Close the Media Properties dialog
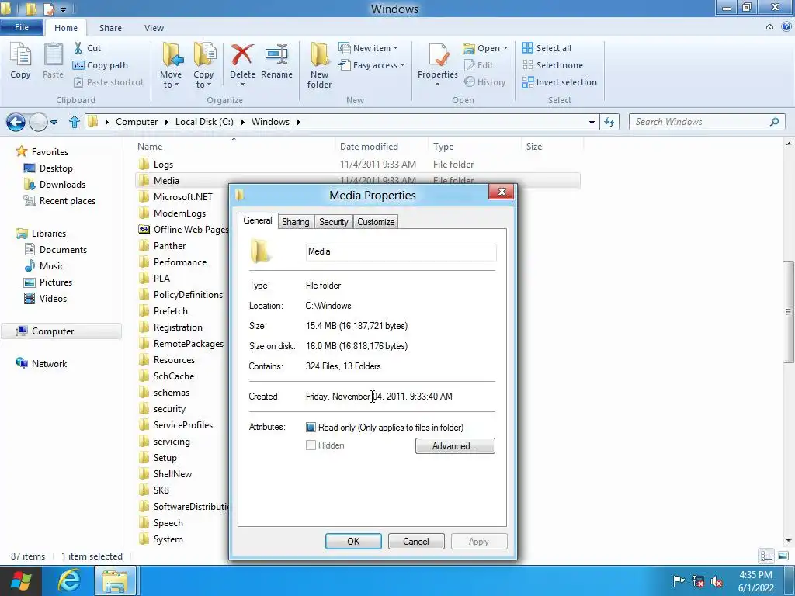The height and width of the screenshot is (596, 795). tap(502, 192)
